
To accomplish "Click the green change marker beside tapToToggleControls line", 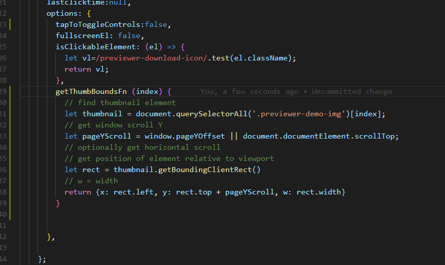I will (x=10, y=24).
